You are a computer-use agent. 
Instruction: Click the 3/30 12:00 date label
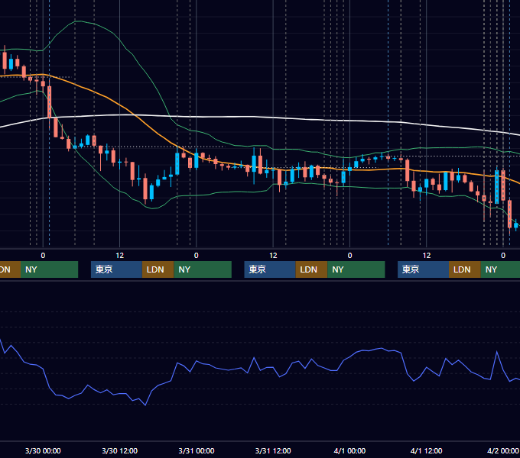(119, 450)
